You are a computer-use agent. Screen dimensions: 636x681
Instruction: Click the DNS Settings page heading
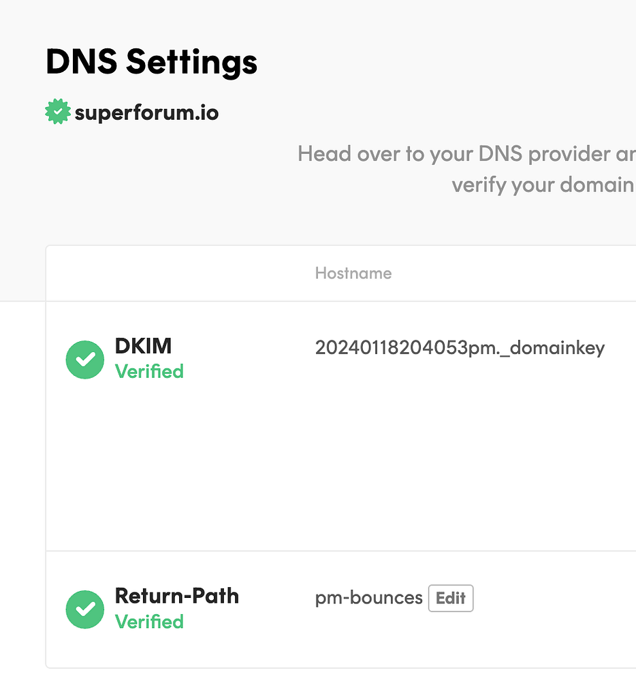coord(151,62)
